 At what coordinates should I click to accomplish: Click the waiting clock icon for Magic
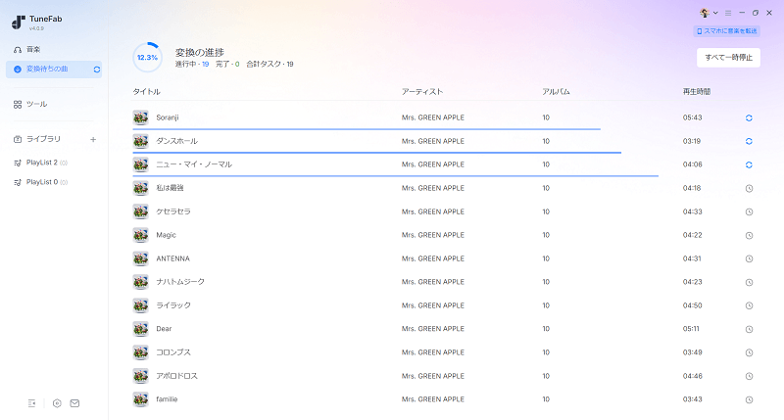749,235
